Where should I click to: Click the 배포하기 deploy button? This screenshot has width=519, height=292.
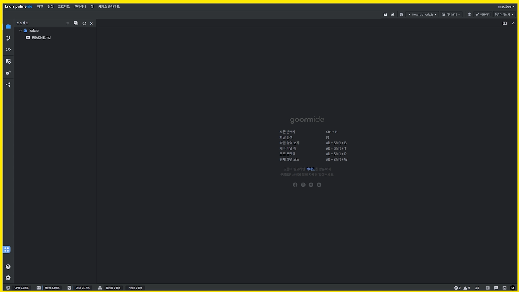pos(483,15)
